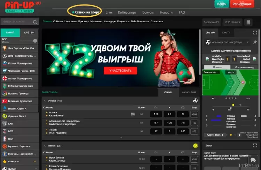Select 1.38 odds for Астана win
This screenshot has width=261, height=170.
156,114
